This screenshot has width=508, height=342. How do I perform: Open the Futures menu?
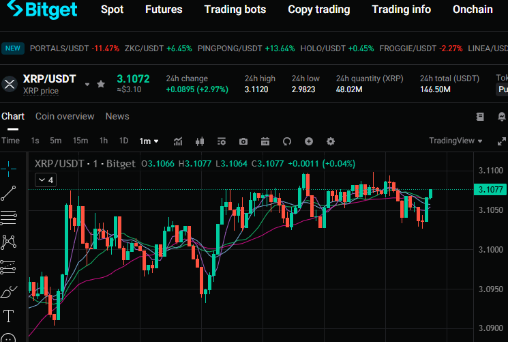click(164, 10)
